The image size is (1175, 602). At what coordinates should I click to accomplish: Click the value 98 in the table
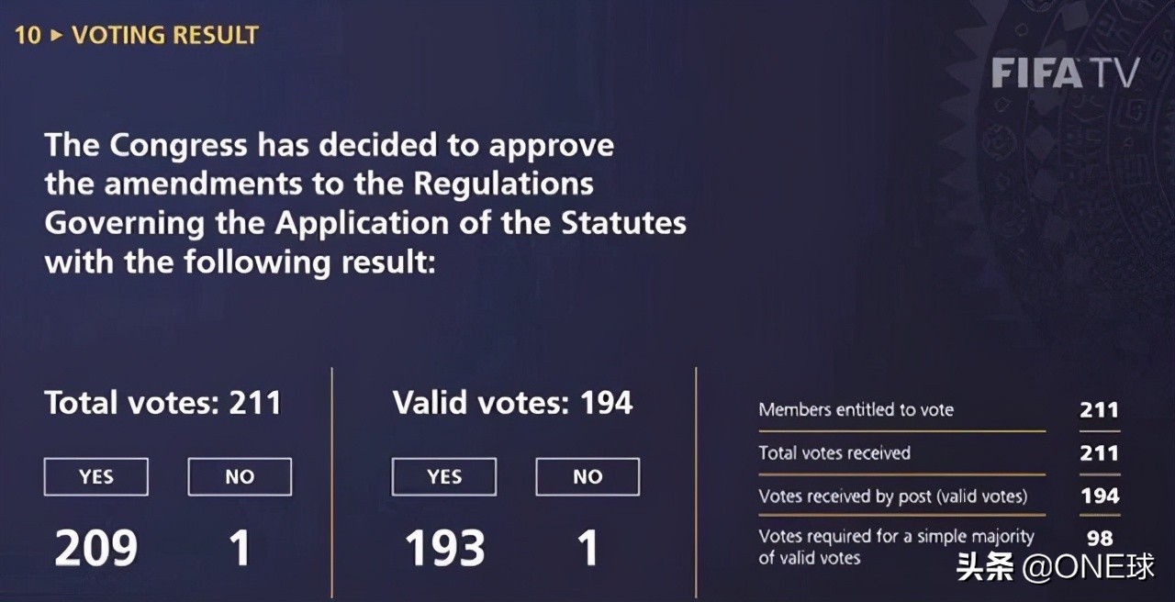point(1099,539)
